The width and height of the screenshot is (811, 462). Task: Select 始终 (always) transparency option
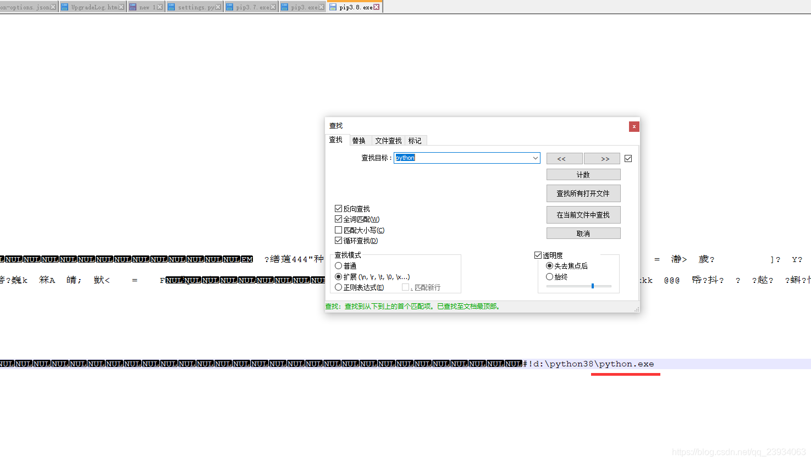click(549, 277)
